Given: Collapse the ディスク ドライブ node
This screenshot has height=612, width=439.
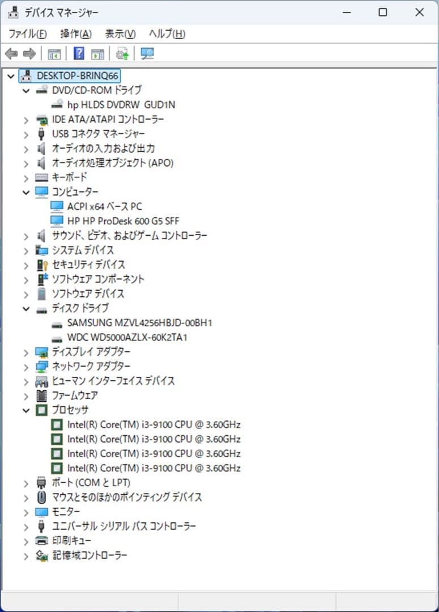Looking at the screenshot, I should point(26,309).
